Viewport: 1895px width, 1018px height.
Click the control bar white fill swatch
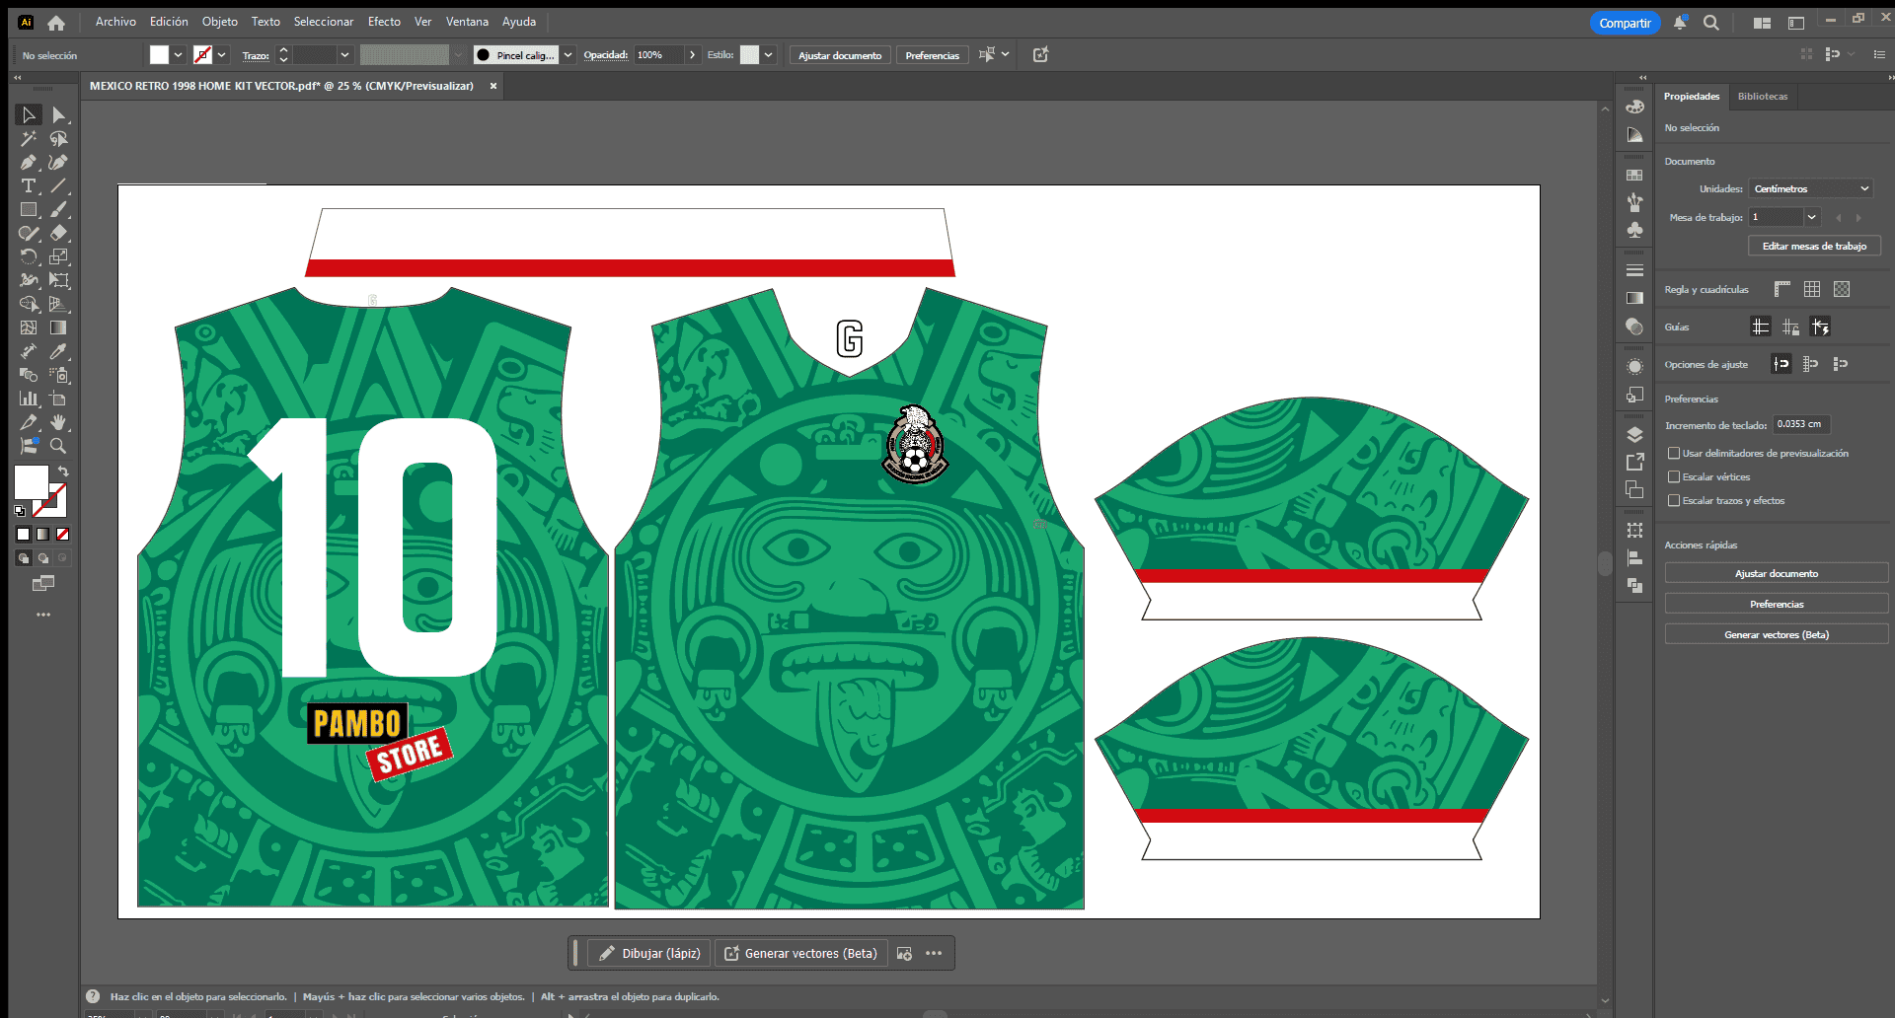point(159,55)
